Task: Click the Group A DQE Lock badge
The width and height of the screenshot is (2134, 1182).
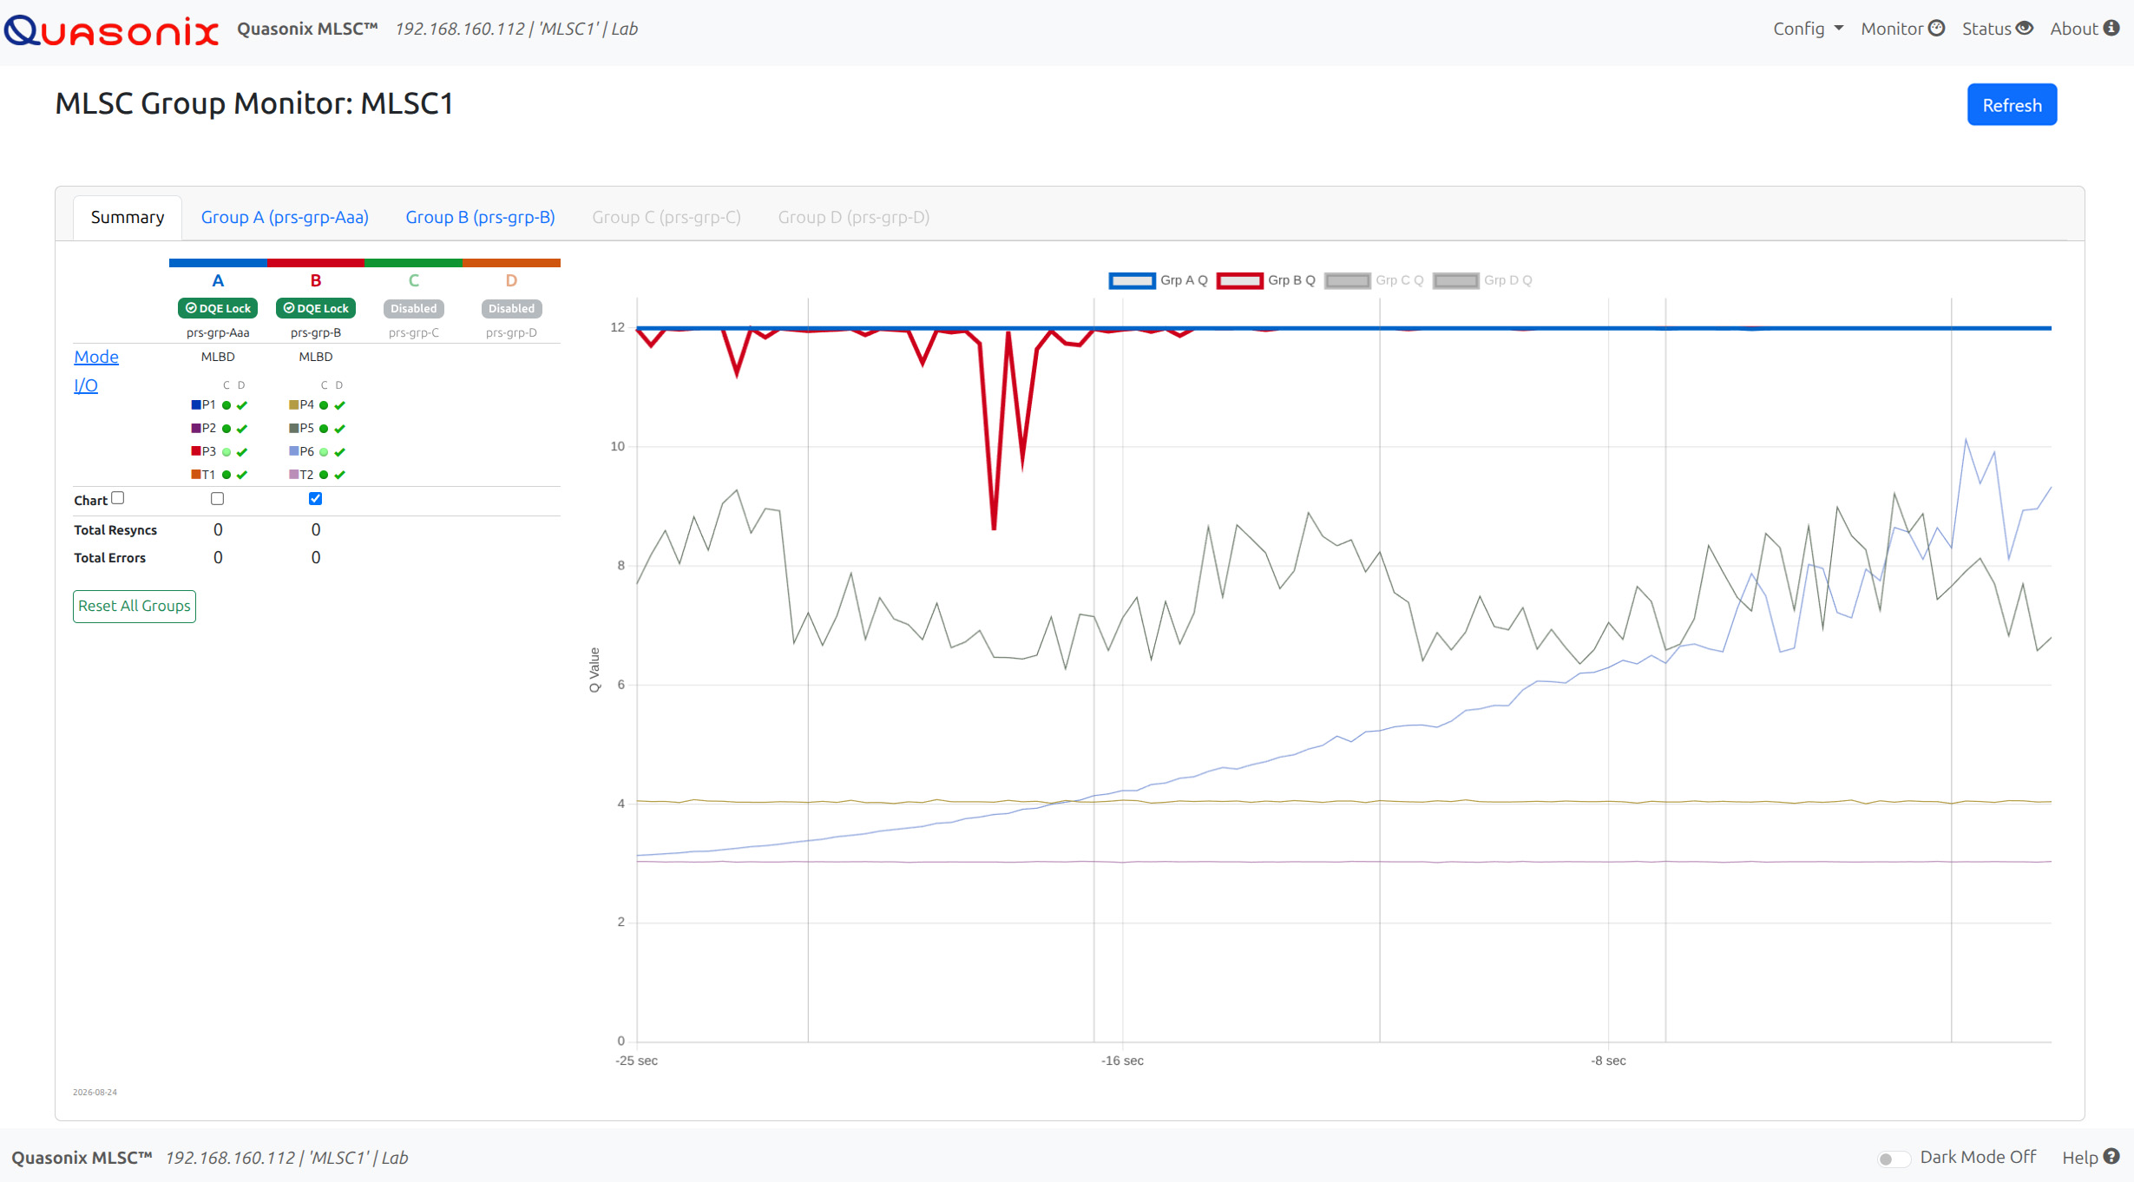Action: coord(218,308)
